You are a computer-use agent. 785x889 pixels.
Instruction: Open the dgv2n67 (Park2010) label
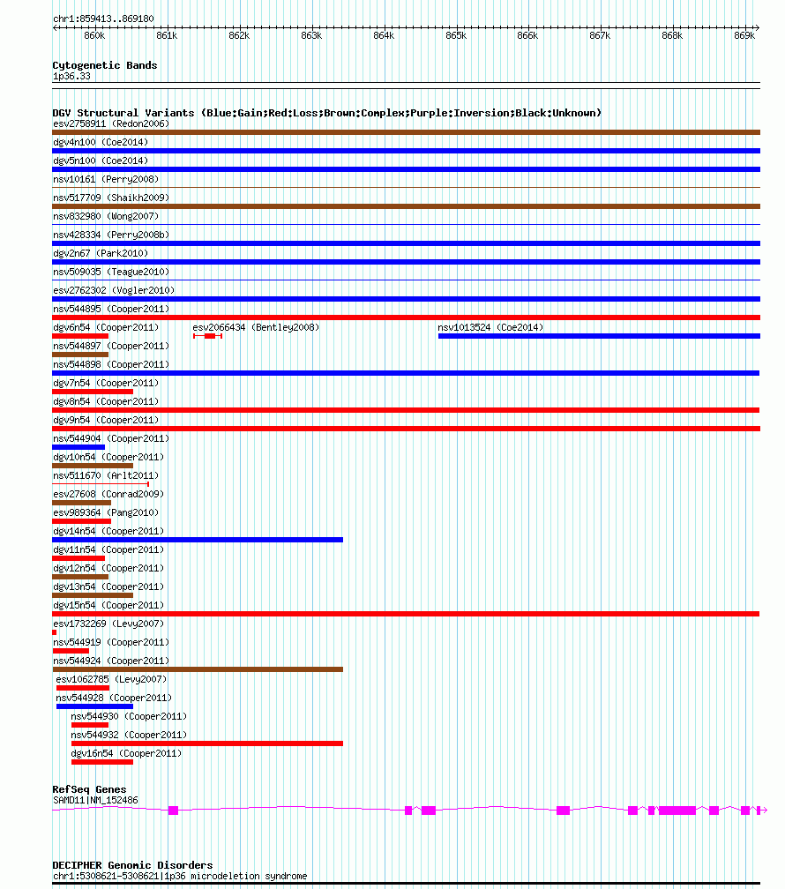click(101, 253)
